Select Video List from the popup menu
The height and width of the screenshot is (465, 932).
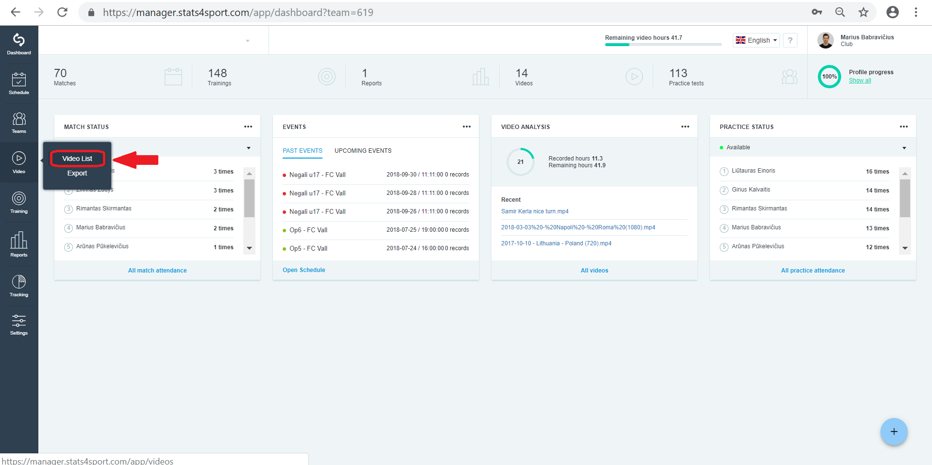pyautogui.click(x=77, y=159)
